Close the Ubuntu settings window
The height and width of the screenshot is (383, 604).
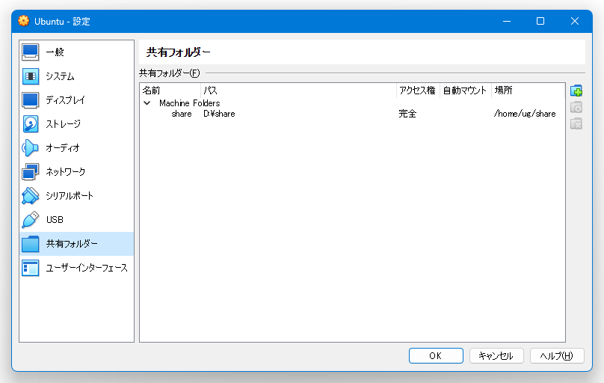575,21
